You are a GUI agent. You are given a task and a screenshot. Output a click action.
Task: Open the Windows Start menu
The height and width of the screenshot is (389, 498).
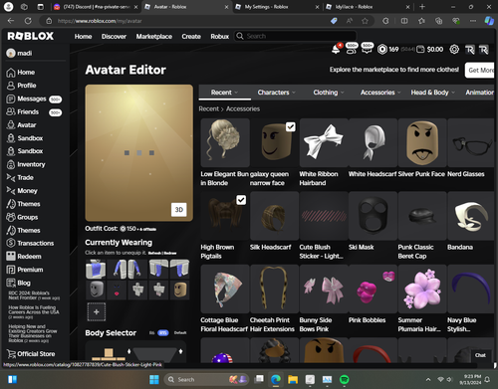154,379
